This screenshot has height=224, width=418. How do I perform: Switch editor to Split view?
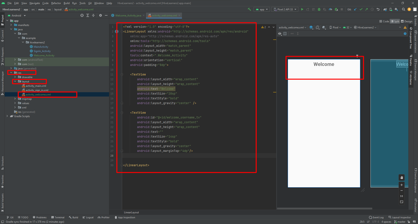395,21
